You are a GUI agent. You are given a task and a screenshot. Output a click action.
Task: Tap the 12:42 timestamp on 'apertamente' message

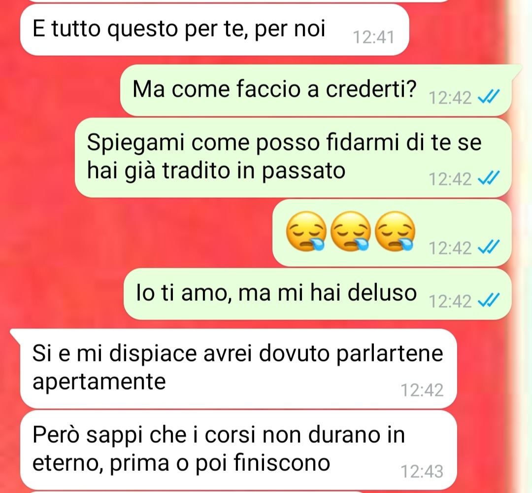(x=422, y=390)
